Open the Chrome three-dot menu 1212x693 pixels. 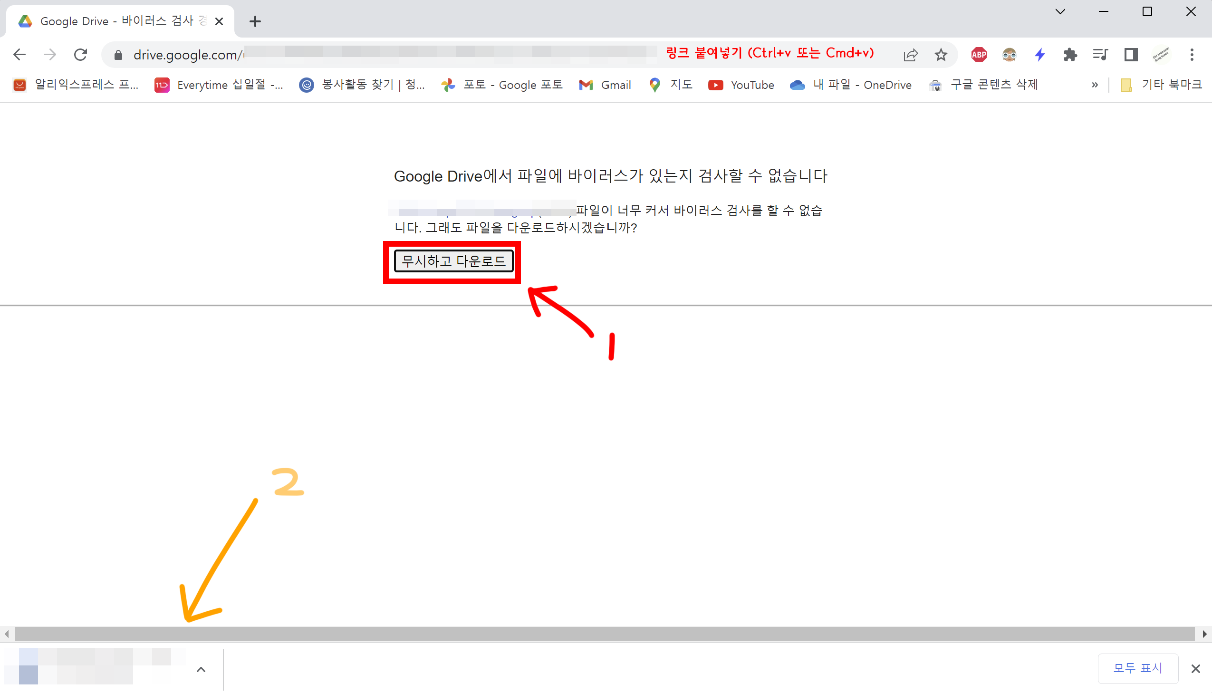click(1192, 55)
